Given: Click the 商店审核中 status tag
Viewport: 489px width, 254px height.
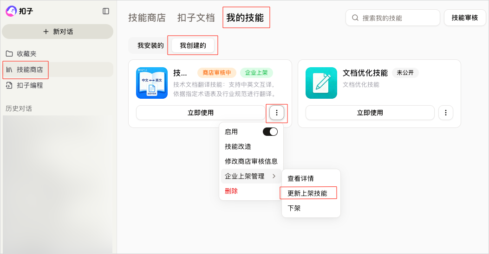Looking at the screenshot, I should [x=217, y=73].
